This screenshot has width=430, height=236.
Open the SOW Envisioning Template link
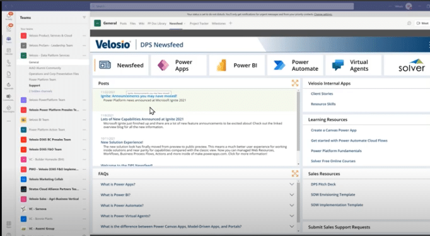point(333,194)
